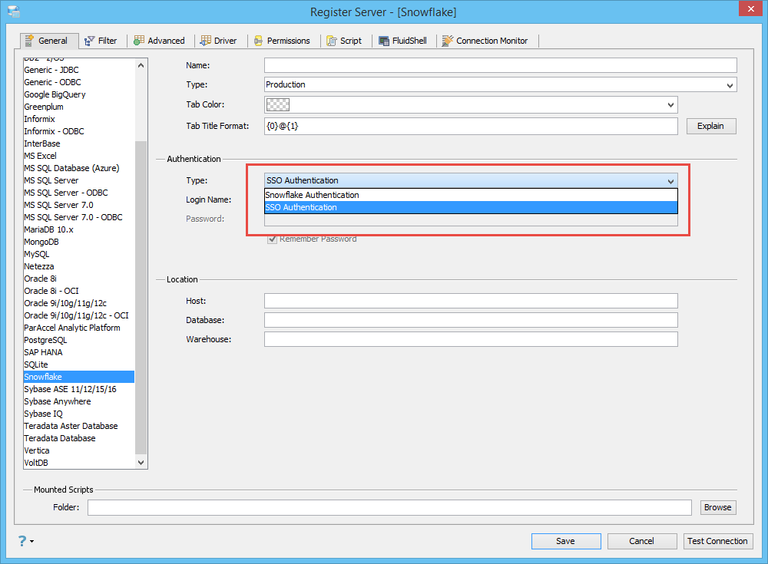Viewport: 768px width, 564px height.
Task: Click the Cancel button
Action: (x=641, y=541)
